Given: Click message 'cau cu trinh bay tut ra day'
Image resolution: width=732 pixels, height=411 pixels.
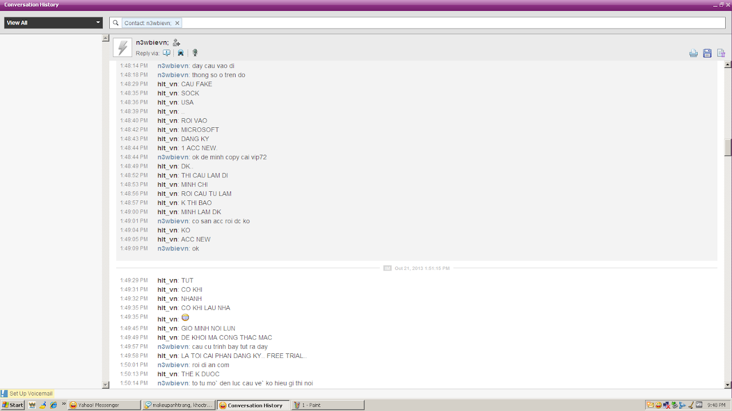Looking at the screenshot, I should click(x=230, y=346).
